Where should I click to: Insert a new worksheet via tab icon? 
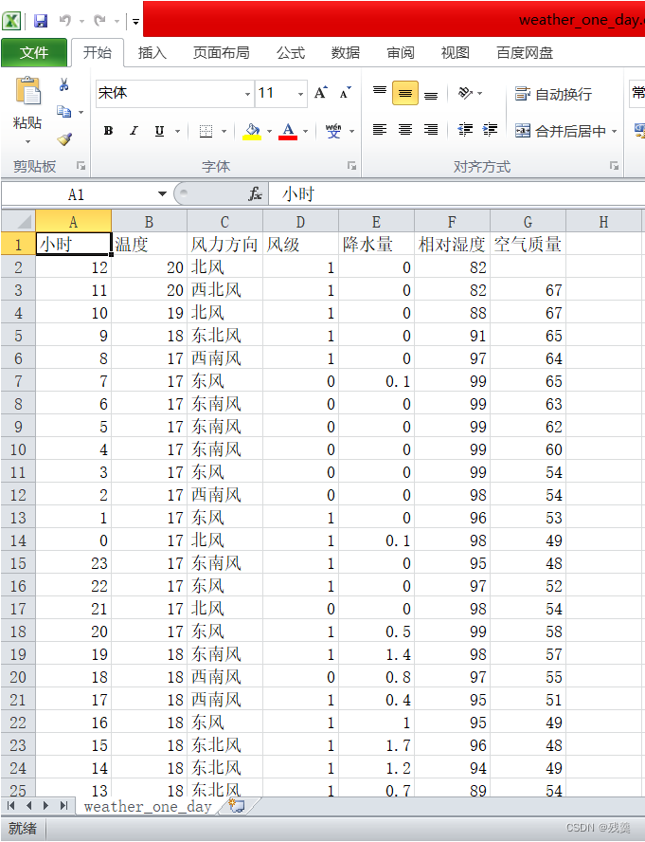point(236,805)
